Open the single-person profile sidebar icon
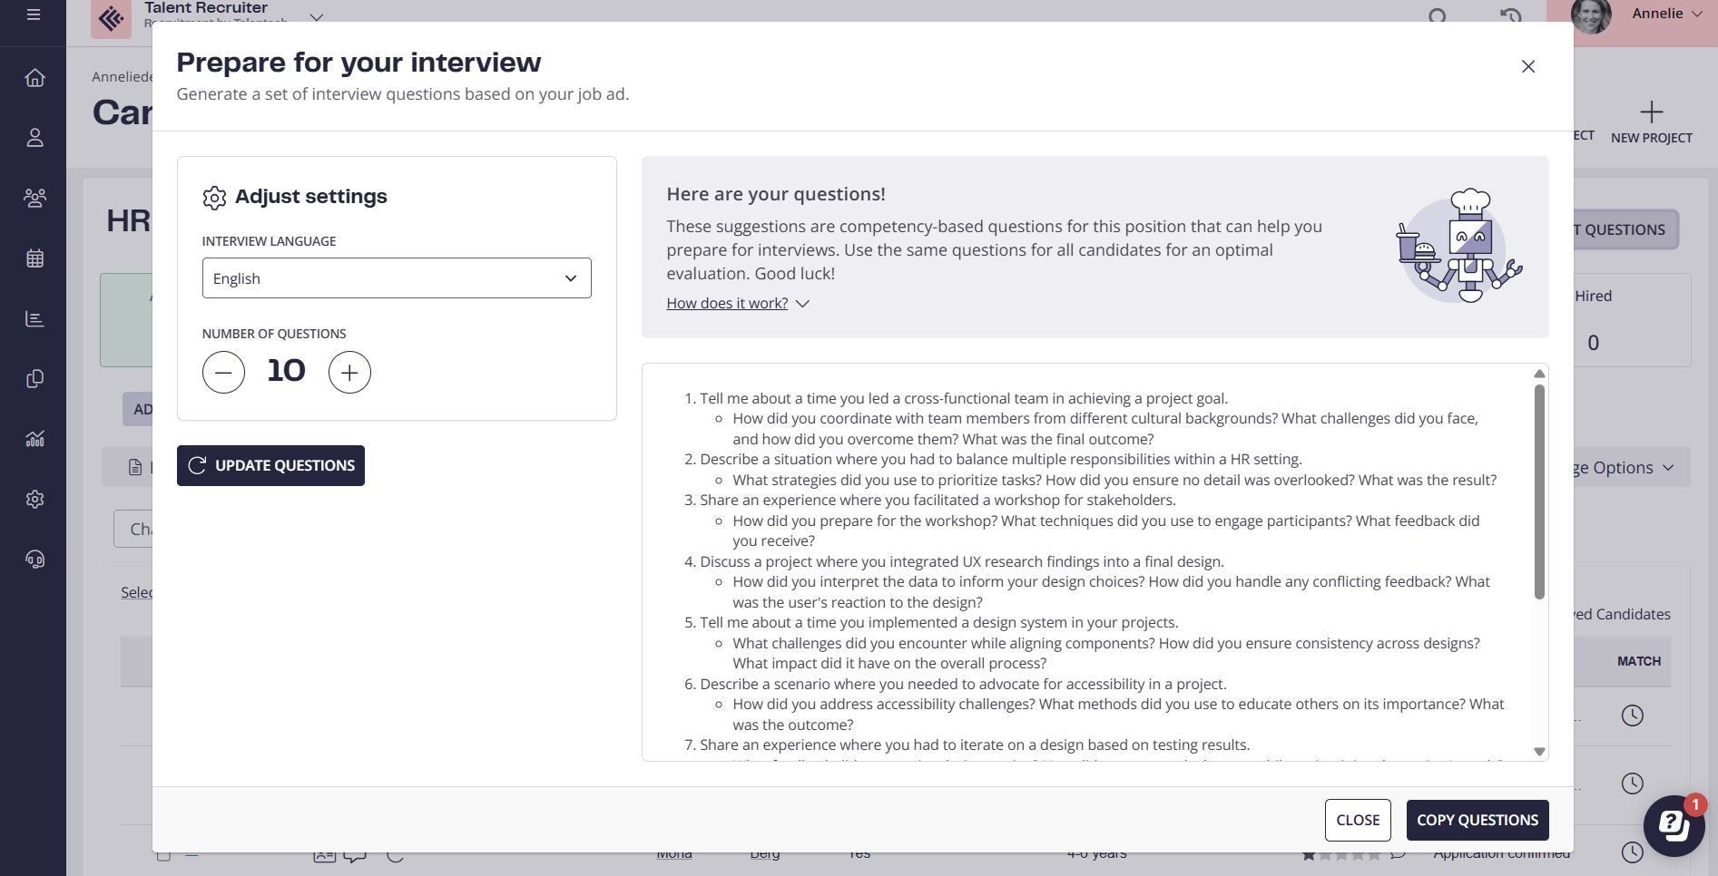 click(34, 138)
